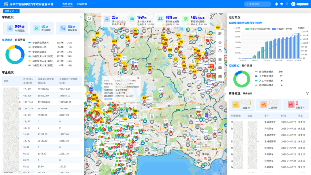Click the 查看详情 link in vehicle popup
Viewport: 311px width, 175px height.
(x=108, y=99)
